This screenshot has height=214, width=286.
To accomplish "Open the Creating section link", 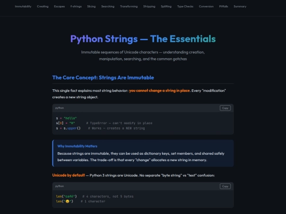I will (x=42, y=6).
